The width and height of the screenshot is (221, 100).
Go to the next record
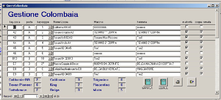[x=41, y=96]
